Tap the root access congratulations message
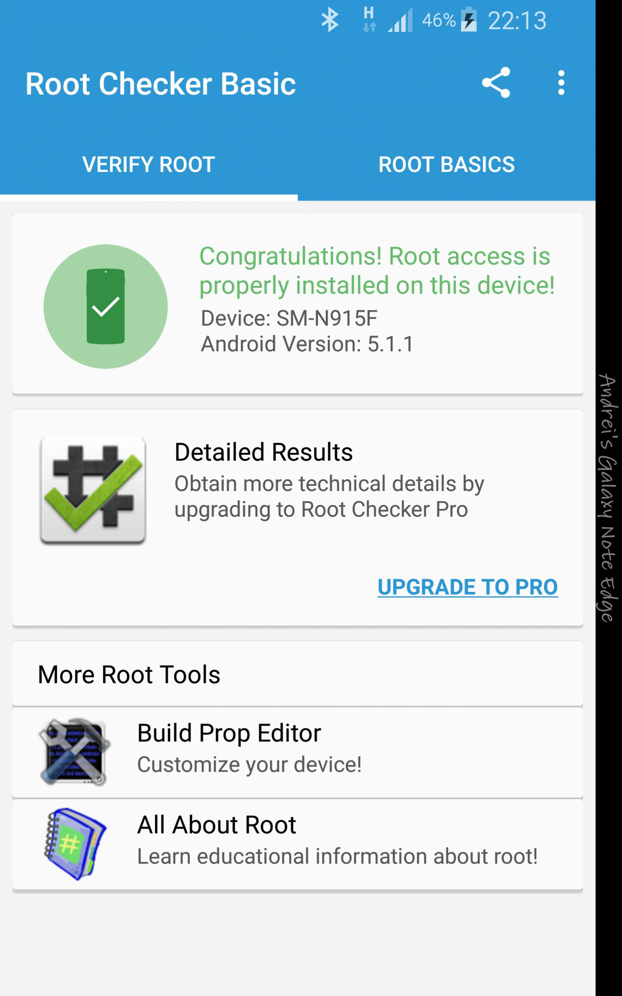The width and height of the screenshot is (622, 996). (x=377, y=271)
